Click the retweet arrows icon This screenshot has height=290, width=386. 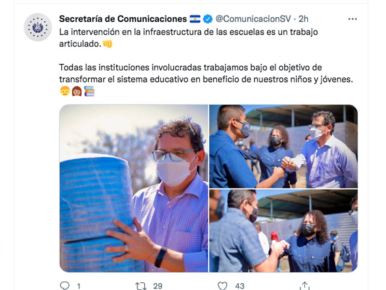(x=140, y=286)
